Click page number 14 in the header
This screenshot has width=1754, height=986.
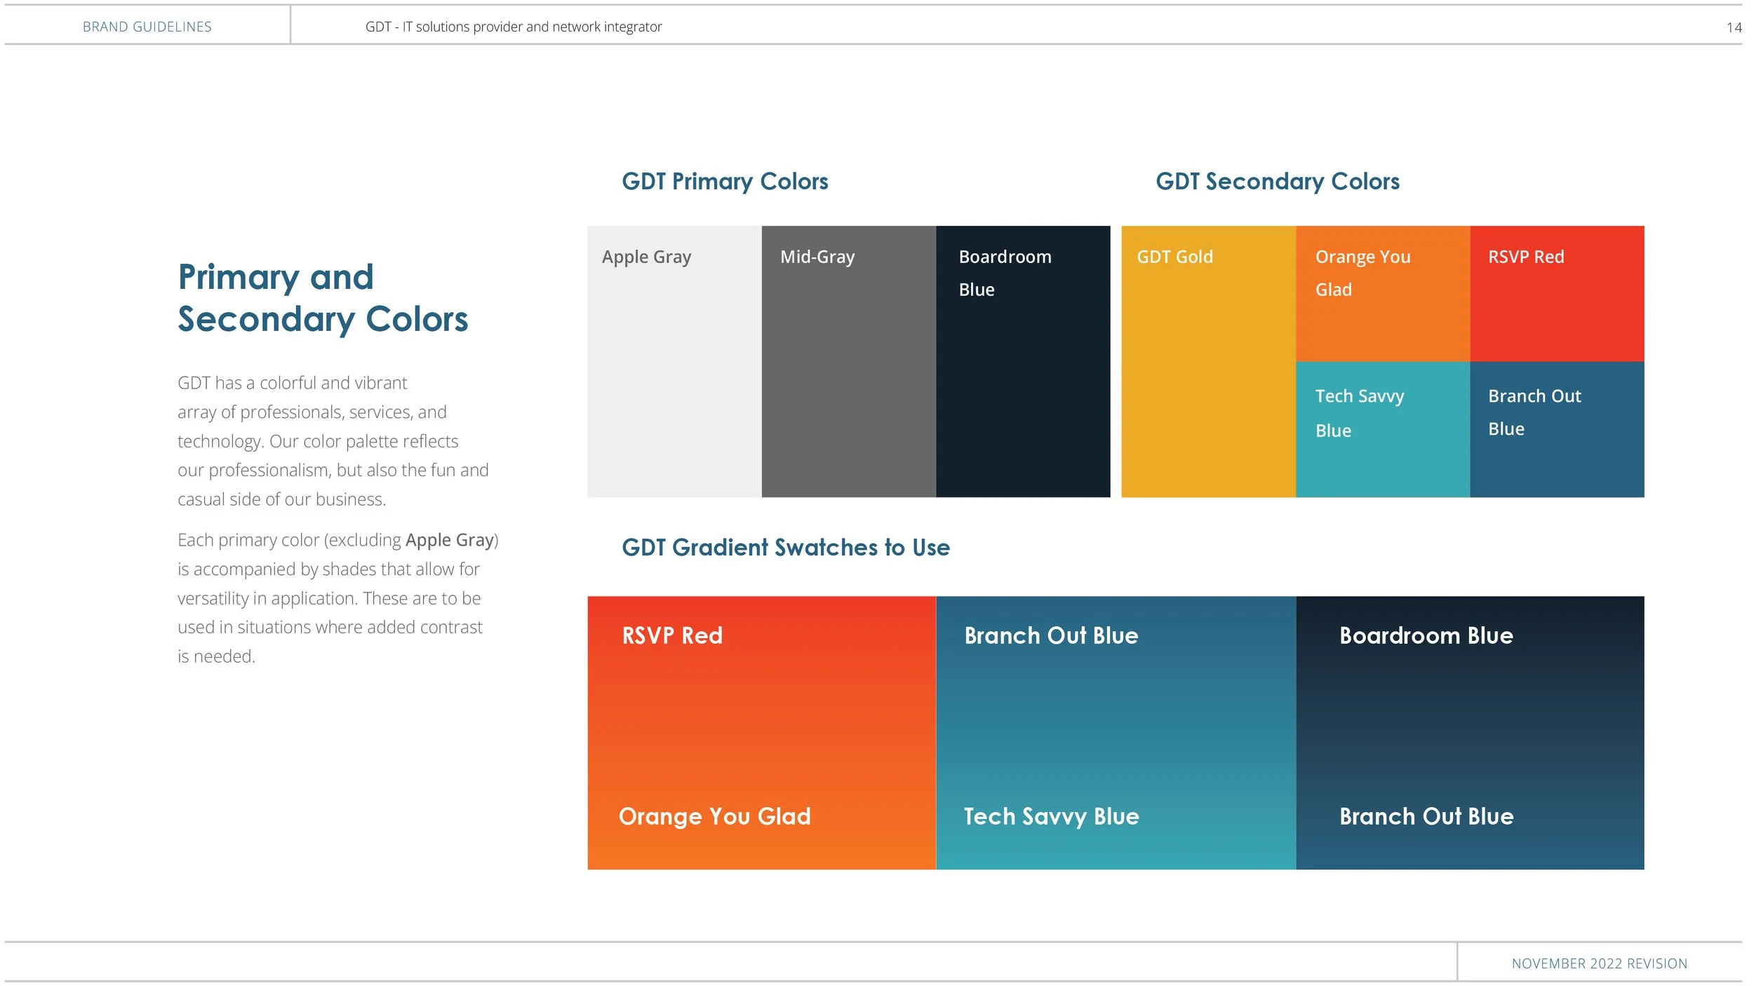tap(1734, 27)
